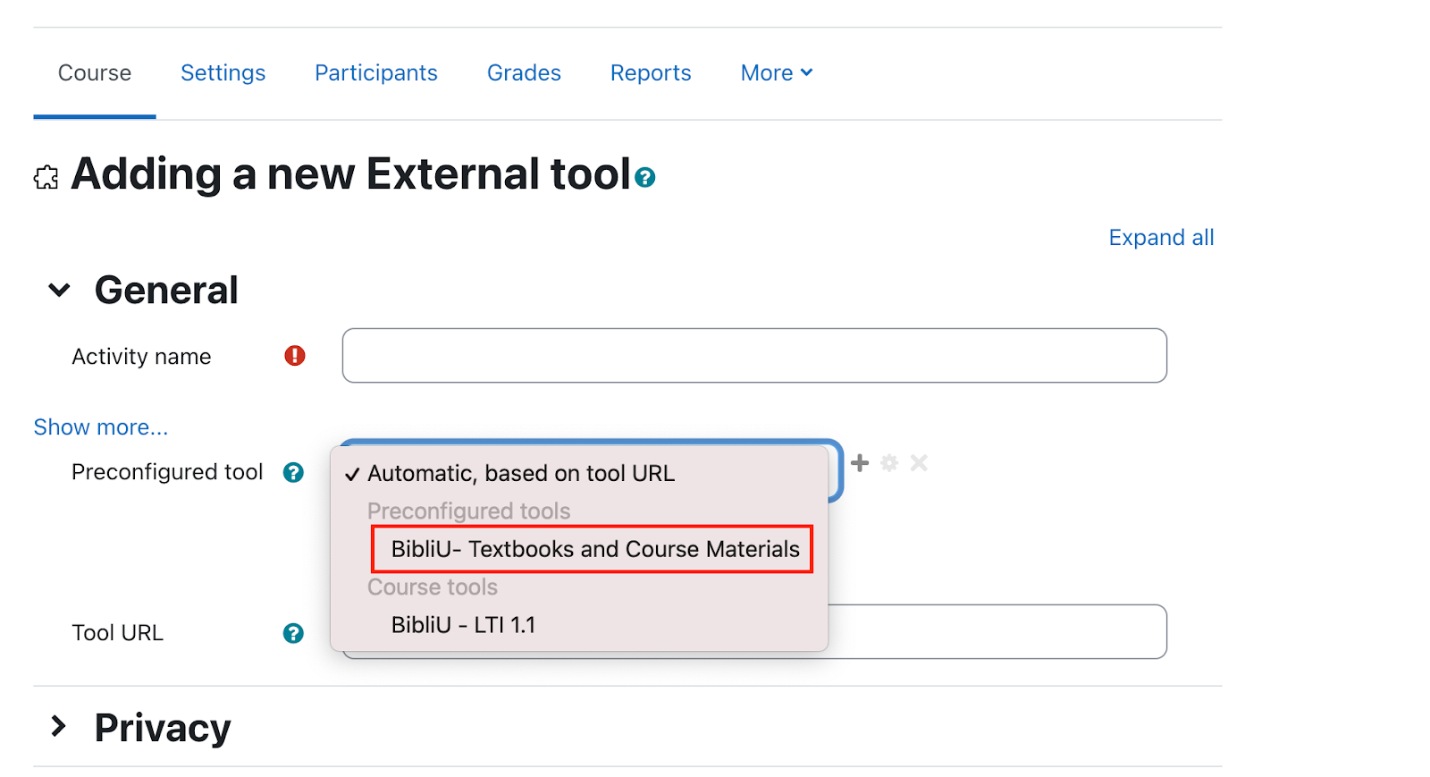1430x777 pixels.
Task: Open the Reports tab
Action: coord(651,72)
